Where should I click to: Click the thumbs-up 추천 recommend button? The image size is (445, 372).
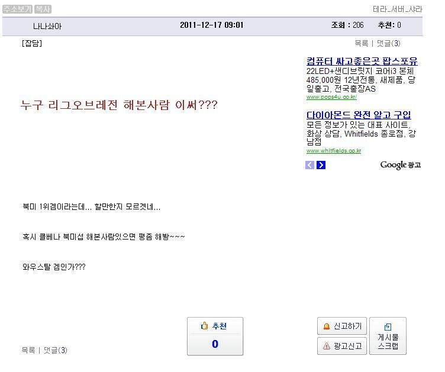coord(215,326)
